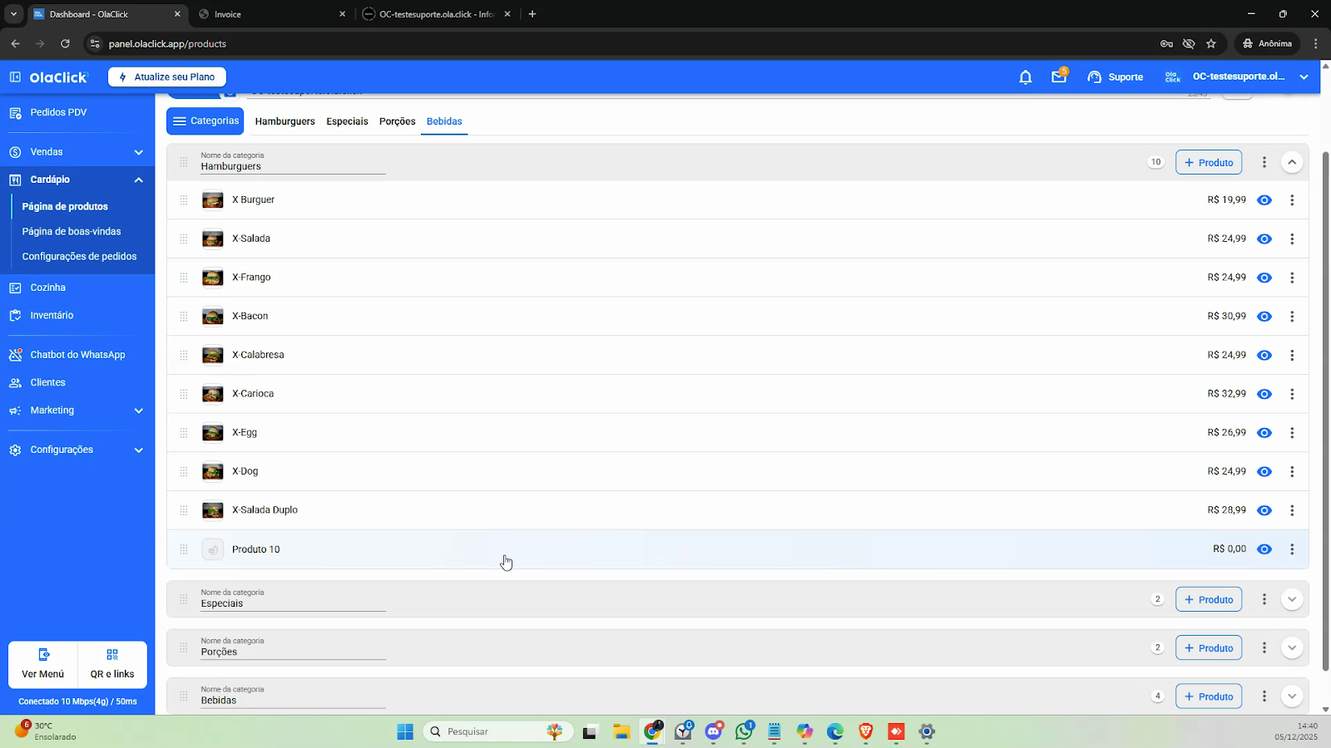Open Ver Menú shortcut
The height and width of the screenshot is (748, 1331).
[43, 664]
